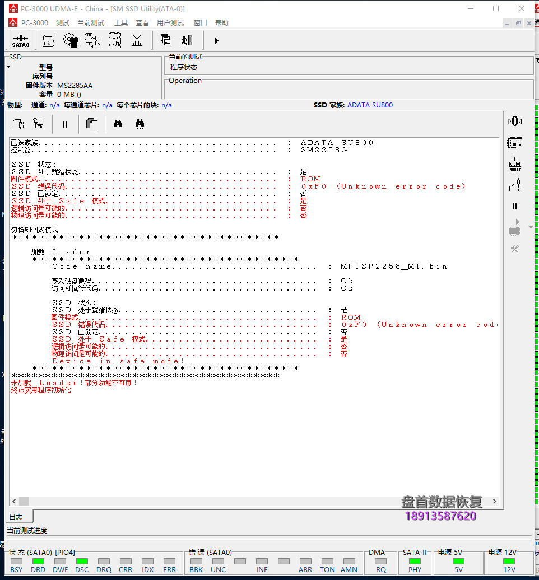
Task: Expand the SSD panel dropdown arrow
Action: click(9, 67)
